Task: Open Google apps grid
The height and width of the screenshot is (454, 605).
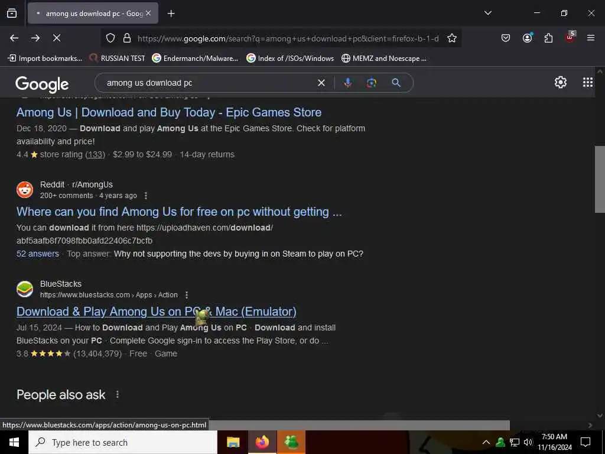Action: coord(588,82)
